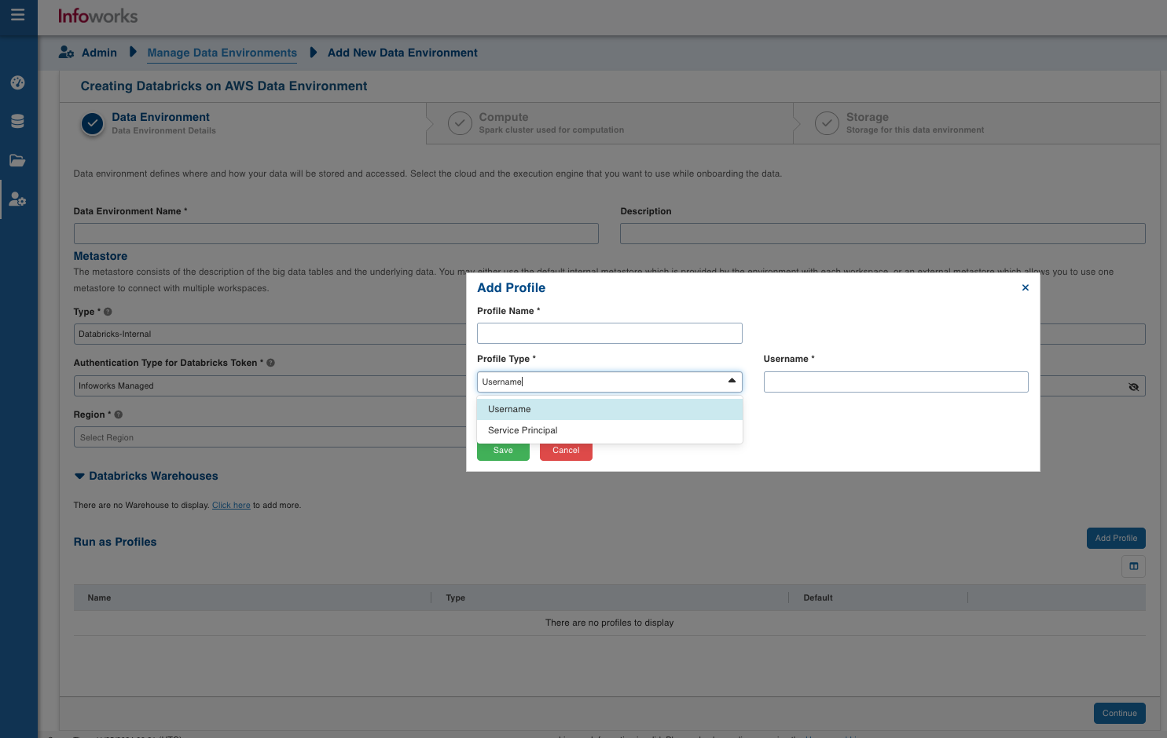Open the admin user-gear sidebar icon

click(x=17, y=199)
